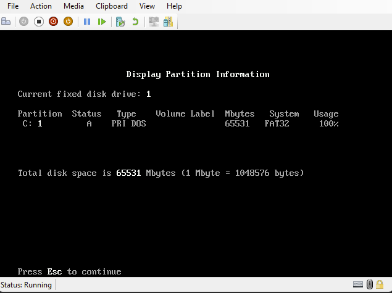Click the 'FAT32' system value

pyautogui.click(x=277, y=123)
